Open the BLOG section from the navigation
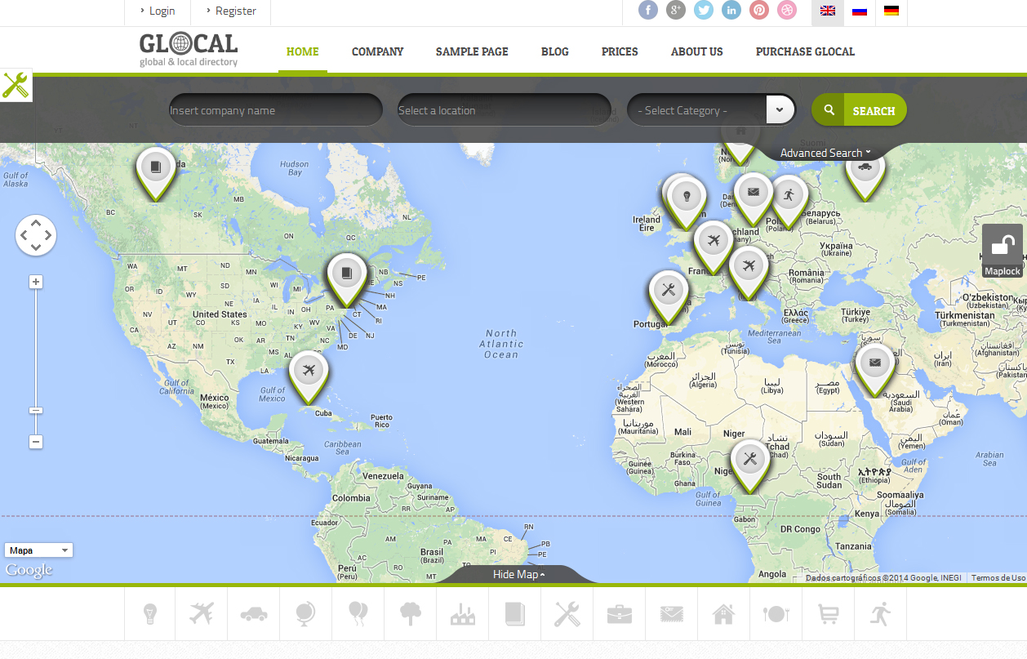The image size is (1027, 659). coord(554,51)
